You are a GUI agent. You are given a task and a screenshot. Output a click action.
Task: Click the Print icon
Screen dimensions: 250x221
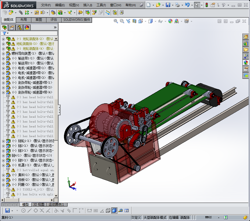(x=177, y=5)
